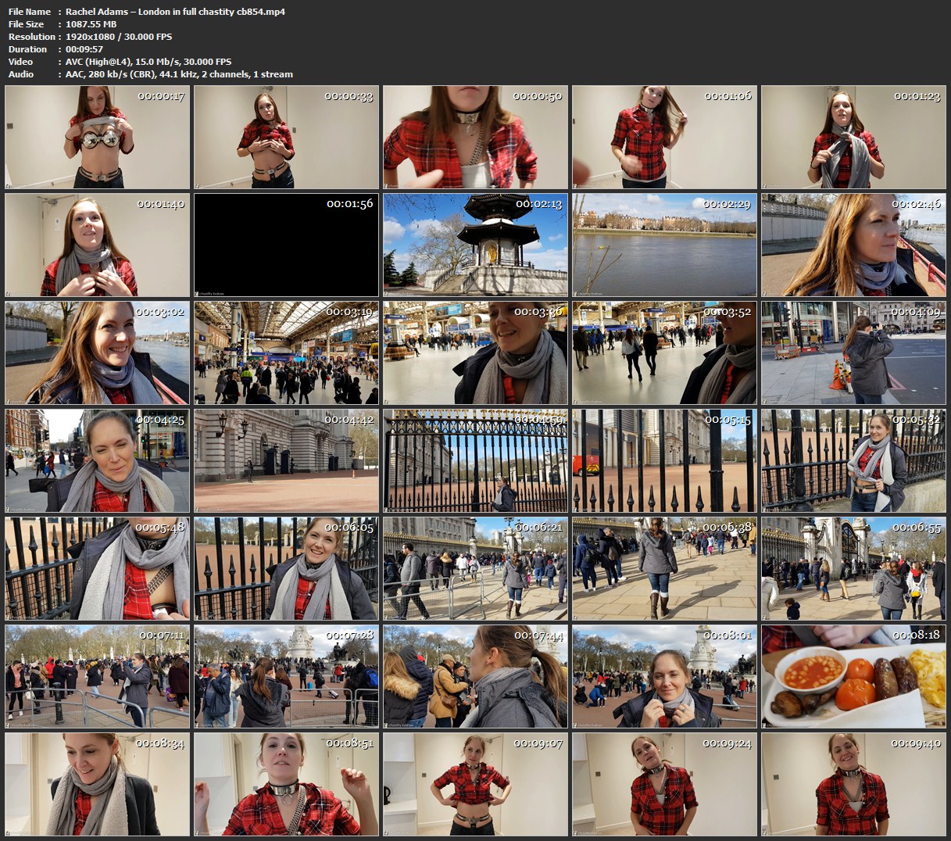951x841 pixels.
Task: Click the thumbnail at 00:08:34
Action: 98,785
